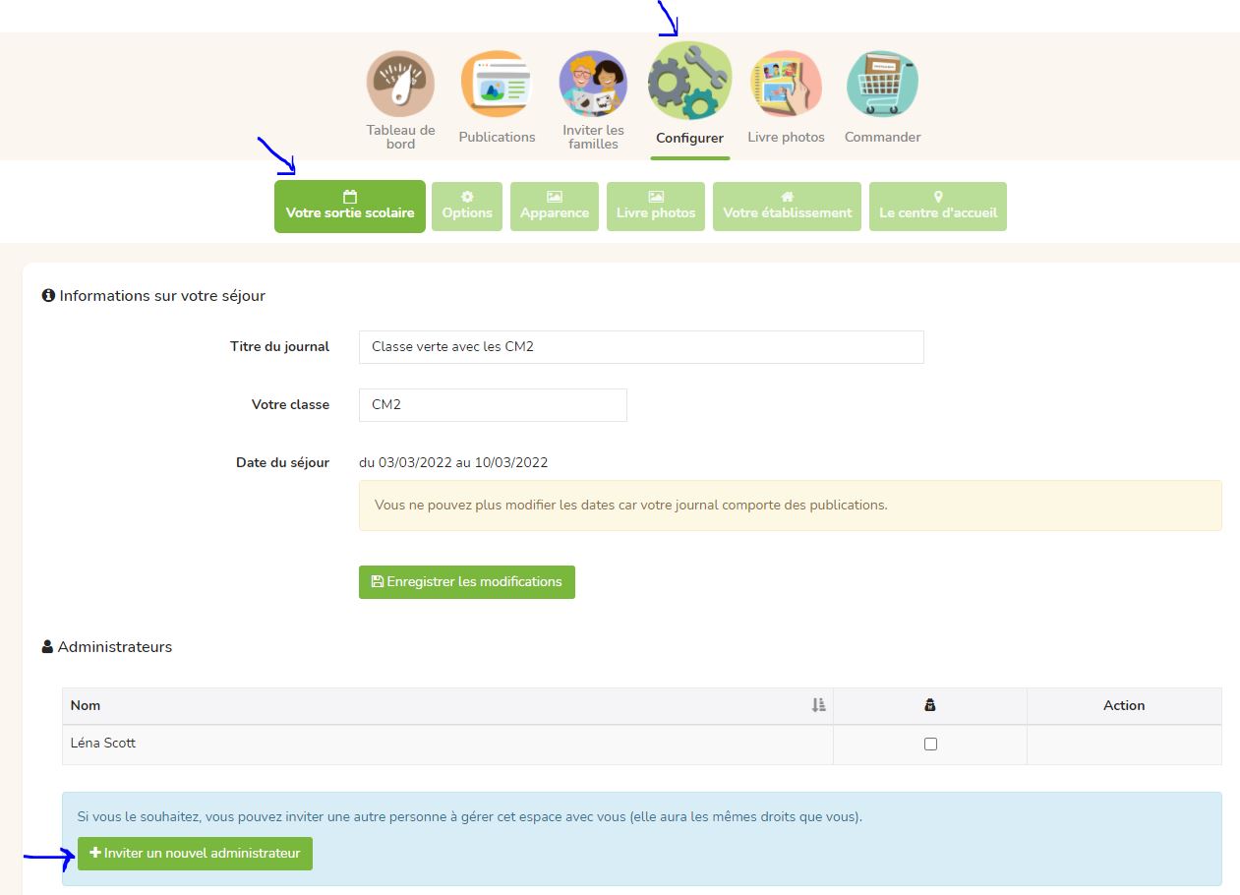Focus the Votre classe text field
The width and height of the screenshot is (1240, 895).
pos(492,405)
